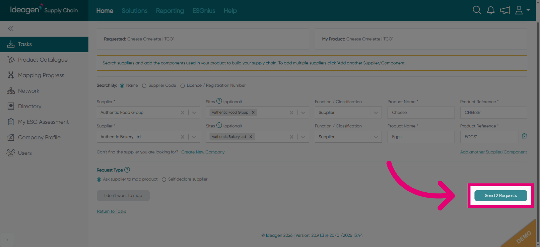Image resolution: width=540 pixels, height=247 pixels.
Task: Open the Solutions menu
Action: point(134,11)
